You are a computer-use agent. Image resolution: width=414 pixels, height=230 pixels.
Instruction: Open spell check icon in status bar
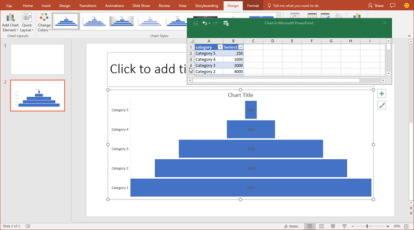coord(28,226)
